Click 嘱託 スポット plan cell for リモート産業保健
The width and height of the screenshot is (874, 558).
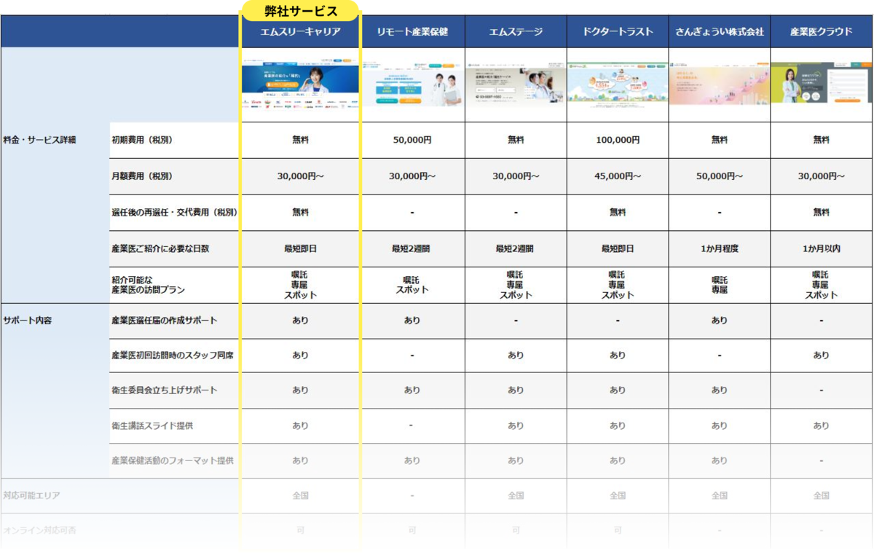point(412,285)
